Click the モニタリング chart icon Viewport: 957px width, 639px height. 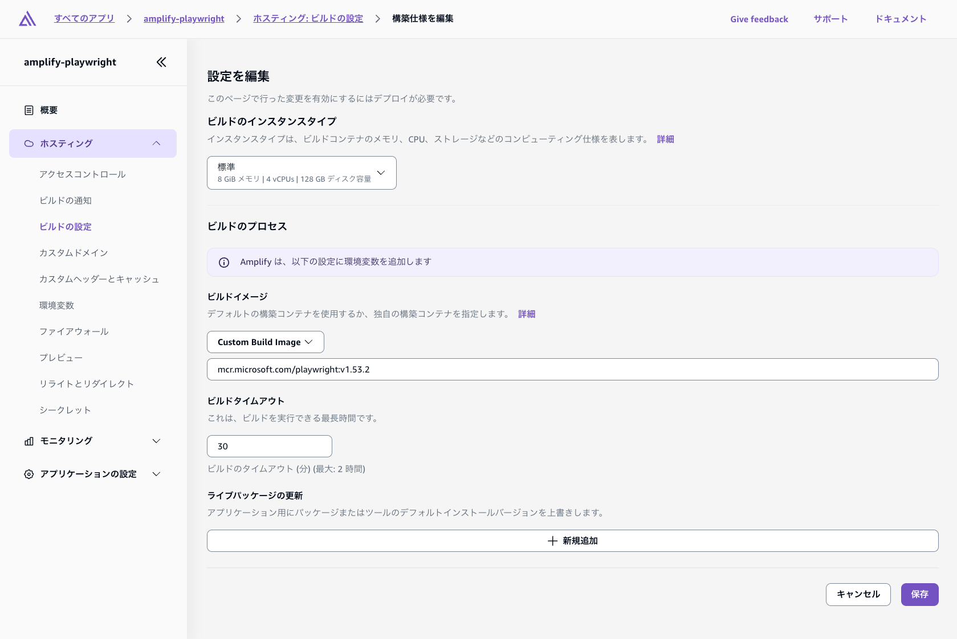click(x=29, y=441)
